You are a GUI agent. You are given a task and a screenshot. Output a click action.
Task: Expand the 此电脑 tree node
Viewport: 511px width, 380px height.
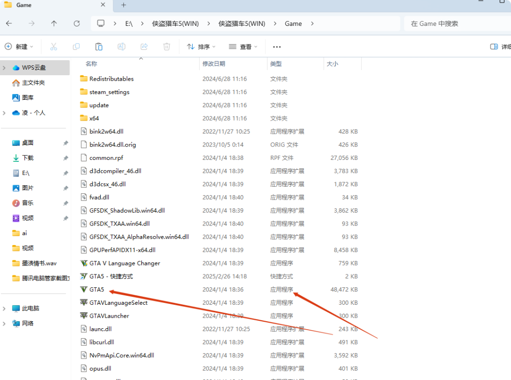tap(4, 308)
